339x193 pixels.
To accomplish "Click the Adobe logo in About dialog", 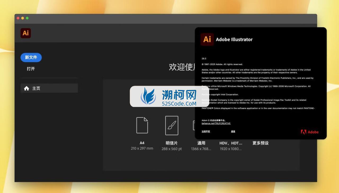I will pyautogui.click(x=310, y=132).
